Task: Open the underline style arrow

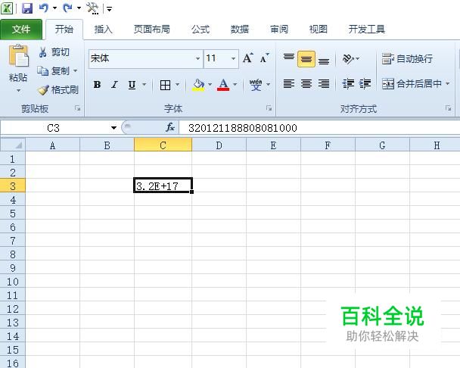Action: click(144, 85)
